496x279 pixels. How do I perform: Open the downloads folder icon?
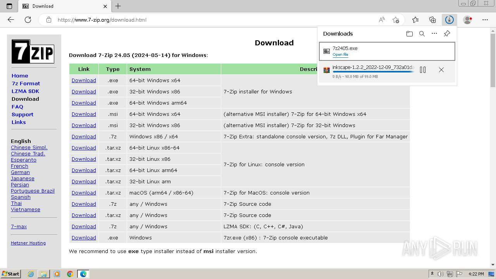[x=410, y=34]
